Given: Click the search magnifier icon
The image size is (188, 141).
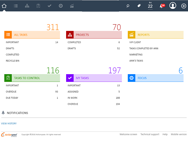Looking at the screenshot, I should click(128, 6).
